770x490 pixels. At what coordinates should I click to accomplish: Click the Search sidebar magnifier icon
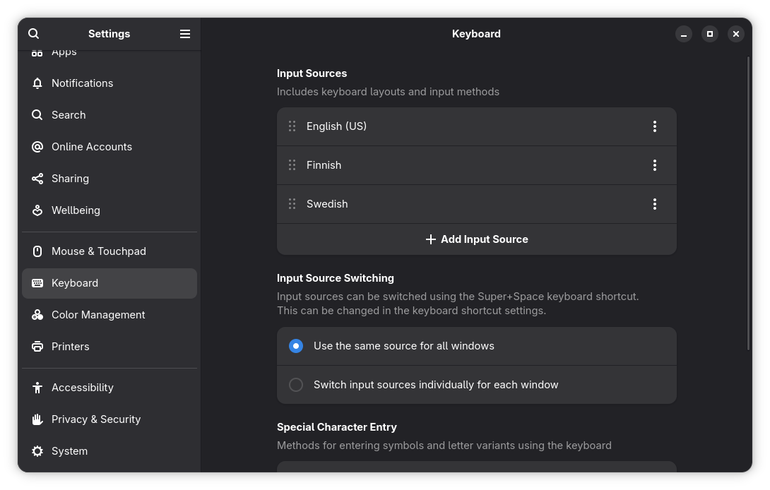(37, 115)
